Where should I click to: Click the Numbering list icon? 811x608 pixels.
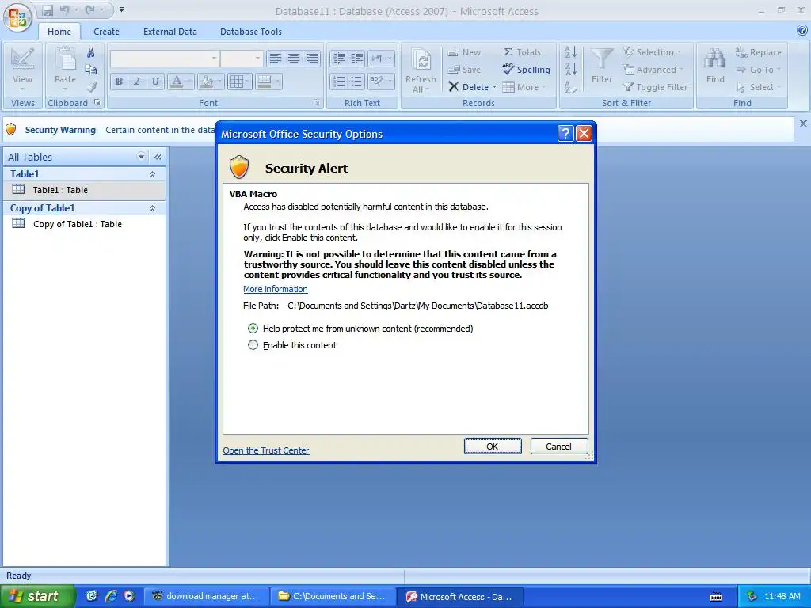point(338,82)
